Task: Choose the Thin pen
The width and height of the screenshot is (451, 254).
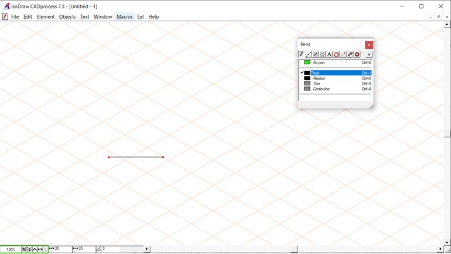Action: [x=336, y=83]
